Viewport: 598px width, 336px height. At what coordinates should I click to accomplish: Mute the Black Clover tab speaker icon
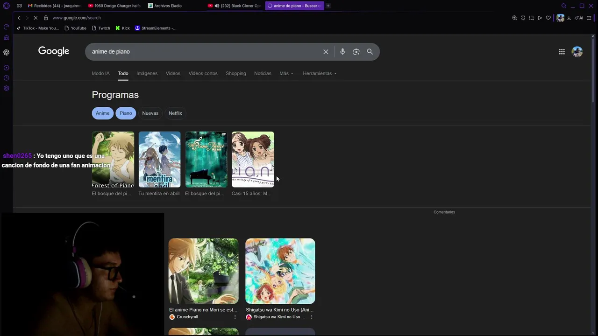click(x=217, y=6)
